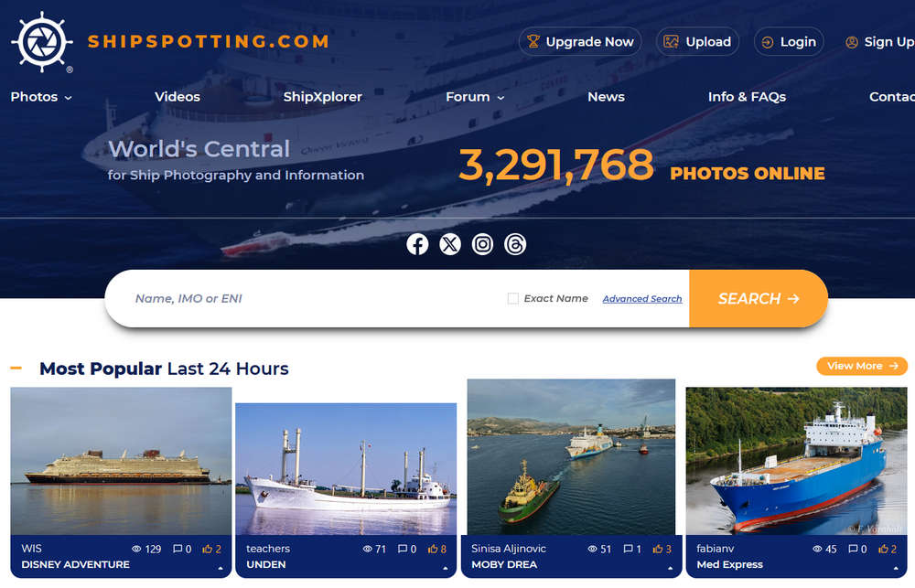Expand the Forum menu chevron
The image size is (915, 588).
(x=501, y=98)
